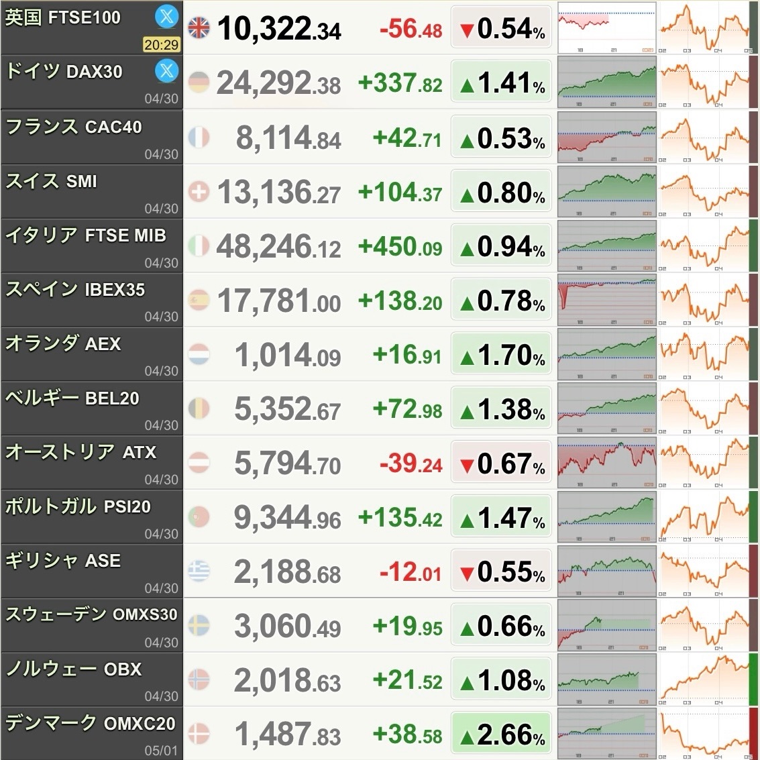Open the DAX30 intraday chart thumbnail

point(607,82)
